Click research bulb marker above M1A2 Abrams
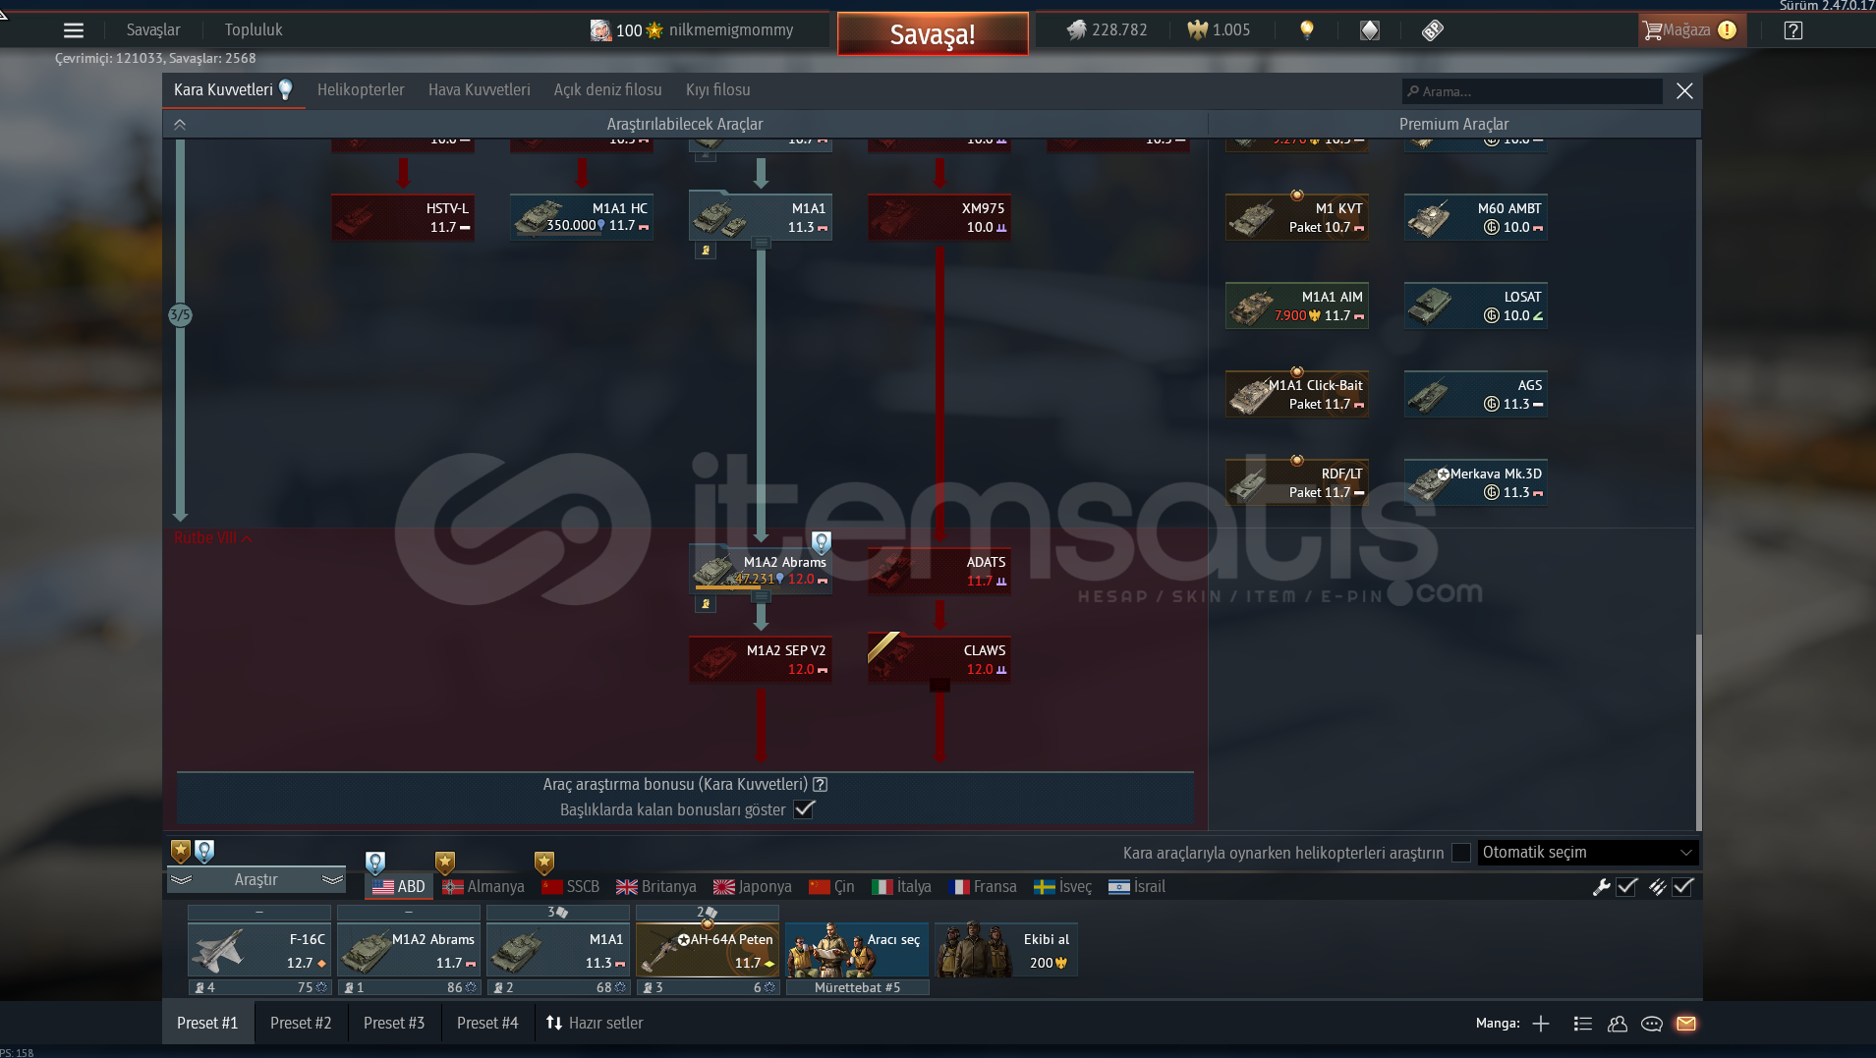This screenshot has height=1058, width=1876. click(822, 542)
